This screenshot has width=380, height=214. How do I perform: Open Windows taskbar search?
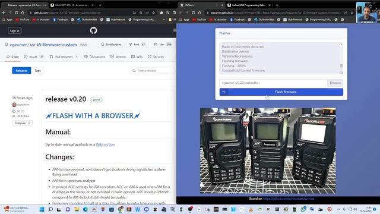click(x=50, y=209)
